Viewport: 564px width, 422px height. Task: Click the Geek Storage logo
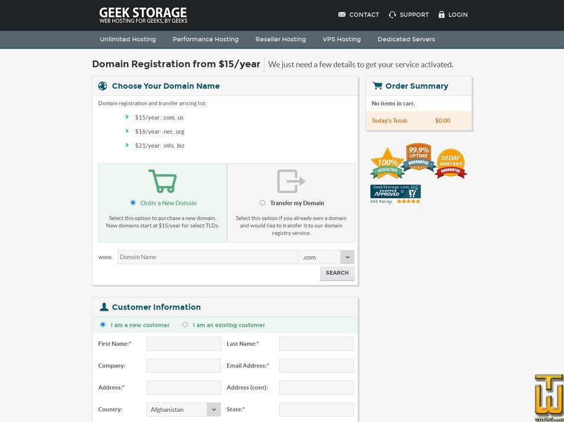(143, 15)
